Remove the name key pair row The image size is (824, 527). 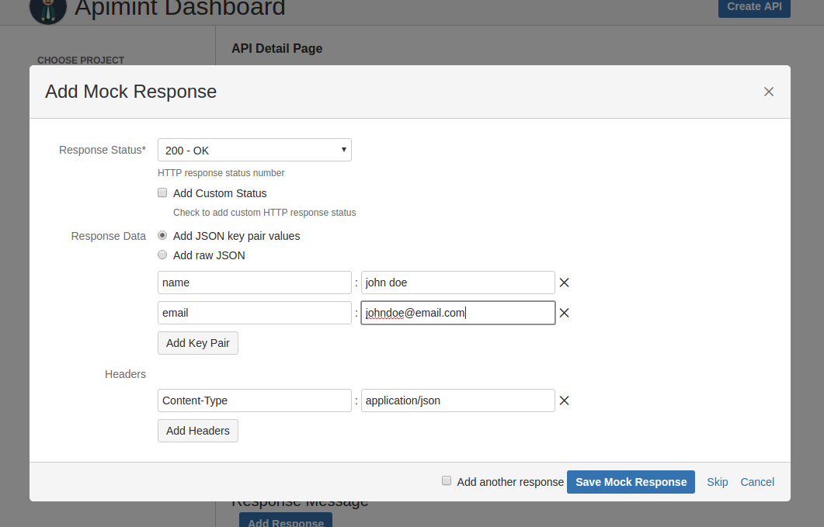(565, 283)
